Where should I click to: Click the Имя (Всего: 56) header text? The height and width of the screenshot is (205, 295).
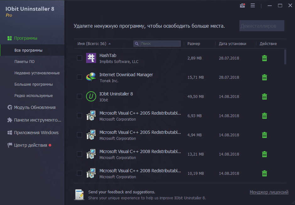pyautogui.click(x=92, y=43)
